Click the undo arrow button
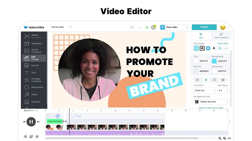This screenshot has height=141, width=252. coord(132,27)
